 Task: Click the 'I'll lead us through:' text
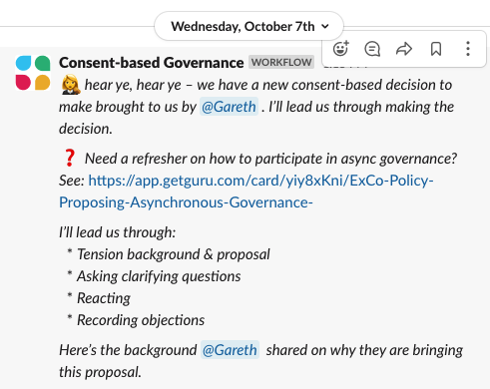click(x=118, y=232)
